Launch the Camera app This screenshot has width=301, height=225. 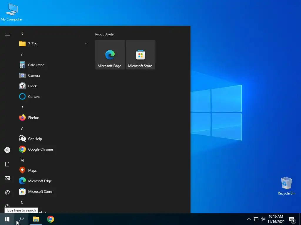53,76
